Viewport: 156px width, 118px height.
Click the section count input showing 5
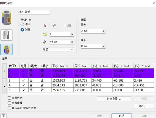(60, 34)
